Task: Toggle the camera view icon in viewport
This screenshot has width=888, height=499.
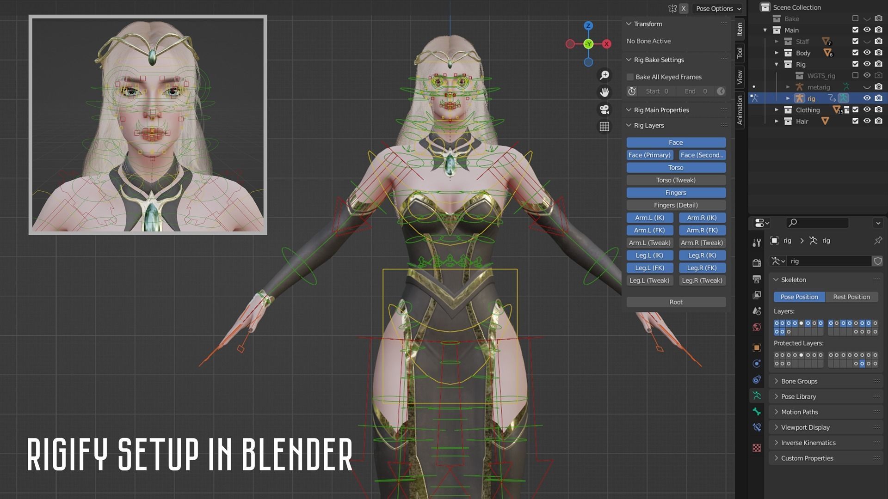Action: coord(604,110)
